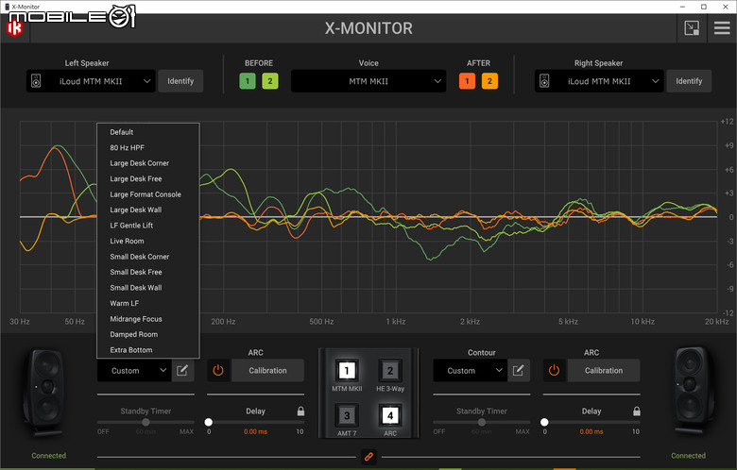Viewport: 737px width, 470px height.
Task: Choose Warm LF preset
Action: (148, 303)
